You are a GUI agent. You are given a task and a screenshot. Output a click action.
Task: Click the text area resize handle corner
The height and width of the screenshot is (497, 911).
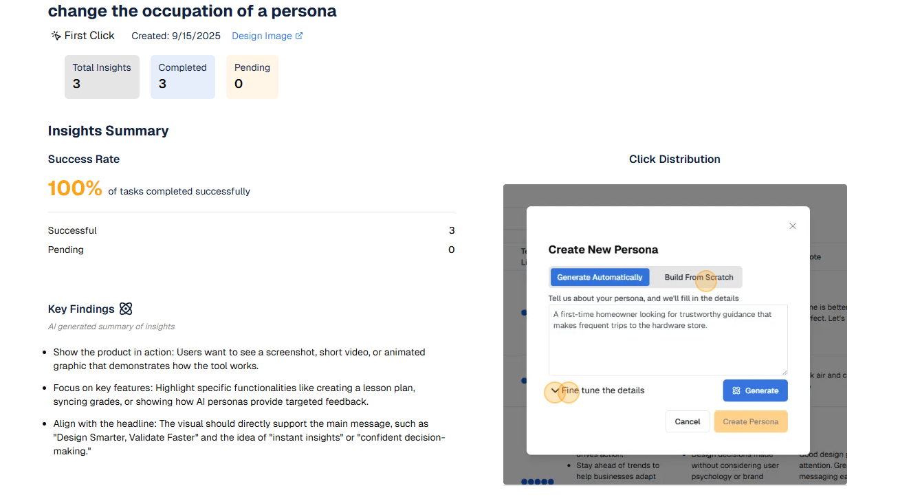tap(784, 371)
